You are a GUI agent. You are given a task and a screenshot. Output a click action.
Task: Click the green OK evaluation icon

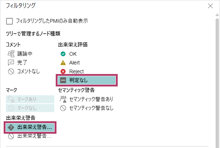[x=63, y=53]
